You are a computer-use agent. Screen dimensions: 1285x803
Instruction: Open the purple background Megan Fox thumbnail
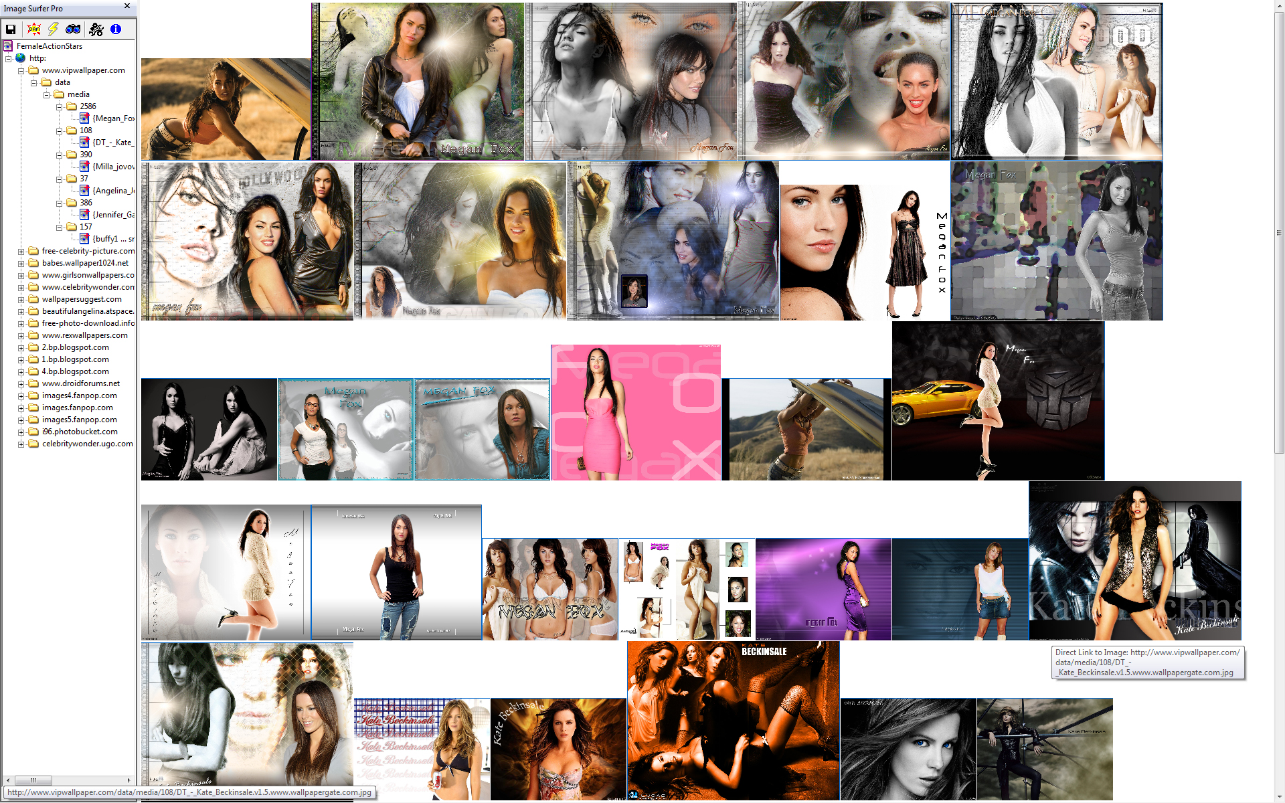823,590
